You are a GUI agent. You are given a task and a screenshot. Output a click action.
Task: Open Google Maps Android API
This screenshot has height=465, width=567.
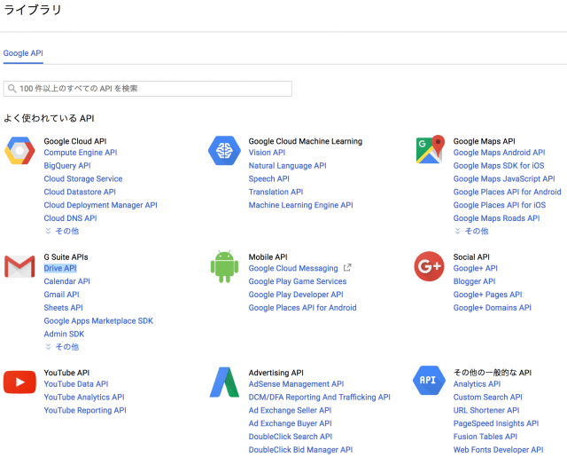coord(500,153)
